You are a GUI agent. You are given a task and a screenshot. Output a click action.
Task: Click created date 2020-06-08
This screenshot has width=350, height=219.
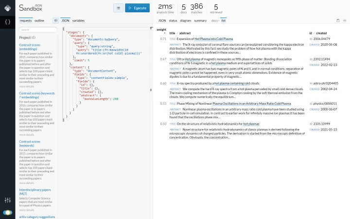(x=329, y=44)
